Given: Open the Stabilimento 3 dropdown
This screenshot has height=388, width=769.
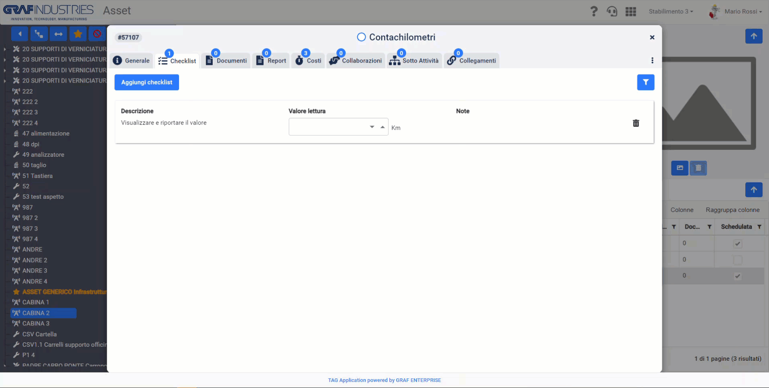Looking at the screenshot, I should tap(671, 12).
